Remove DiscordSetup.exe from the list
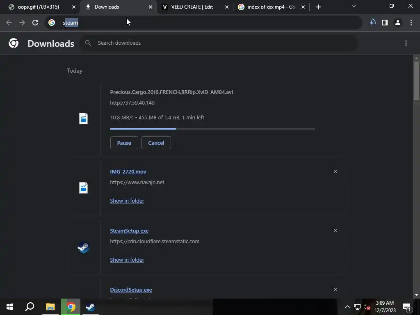 pos(336,290)
